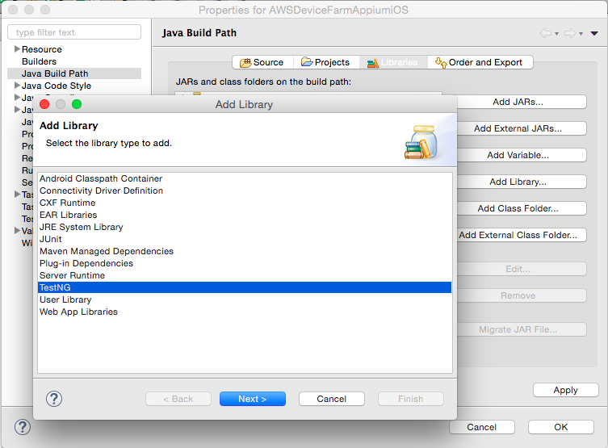Cancel the Add Library dialog
608x448 pixels.
pyautogui.click(x=332, y=399)
